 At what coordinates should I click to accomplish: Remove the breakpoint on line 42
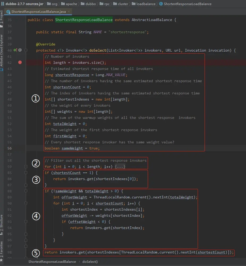coord(20,63)
